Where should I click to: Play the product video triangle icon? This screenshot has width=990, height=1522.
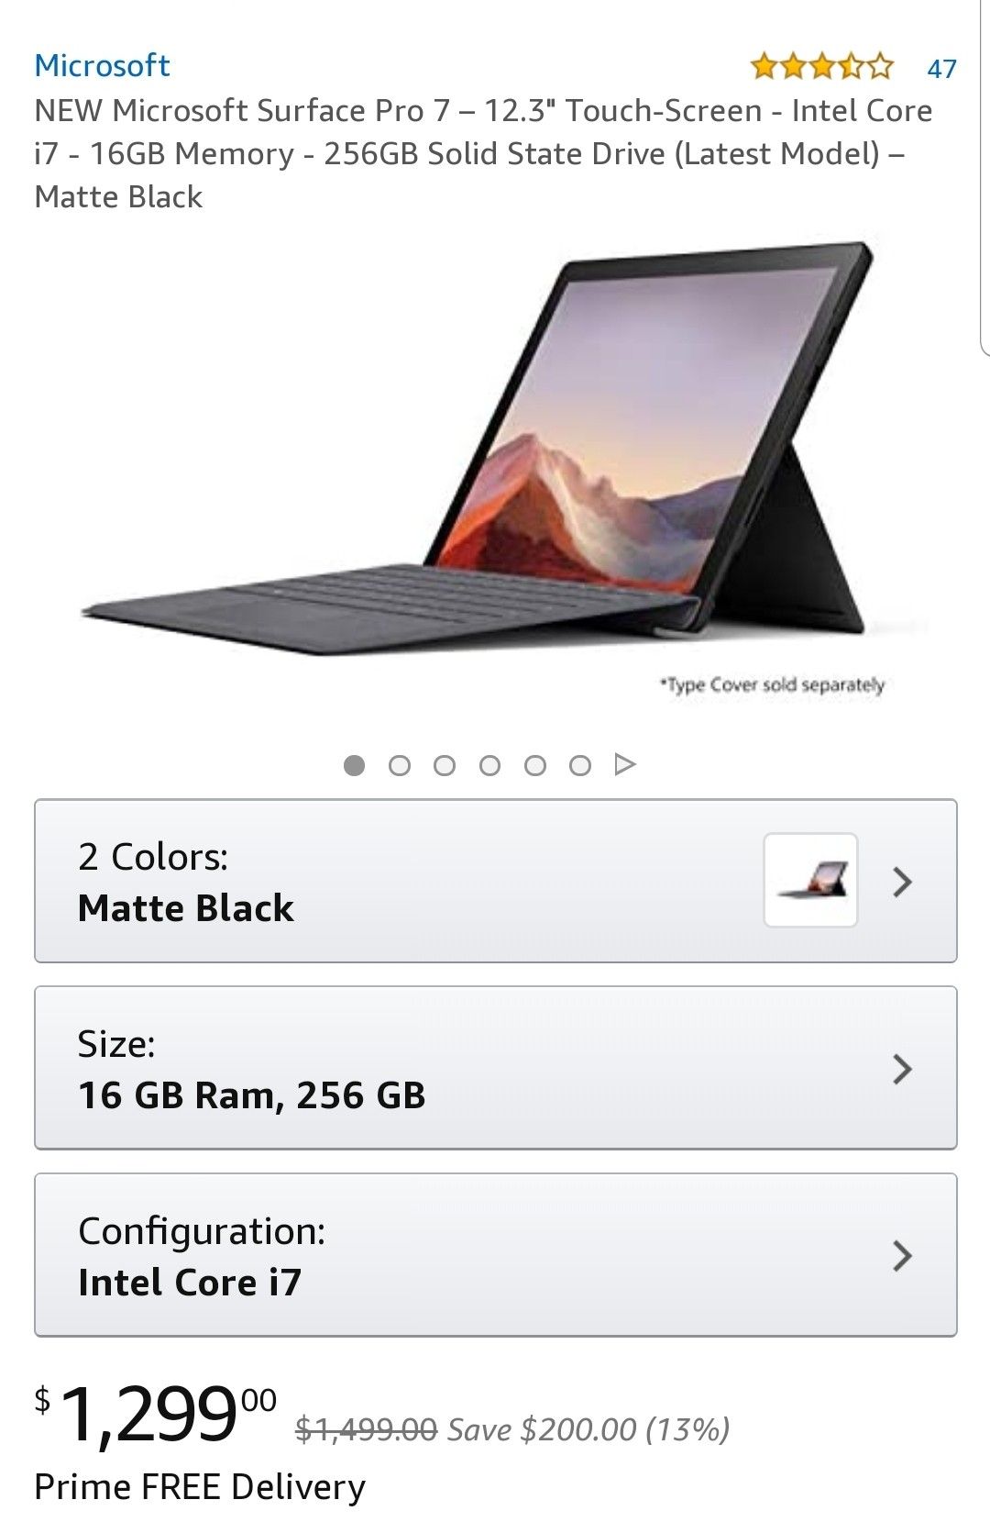(x=624, y=763)
